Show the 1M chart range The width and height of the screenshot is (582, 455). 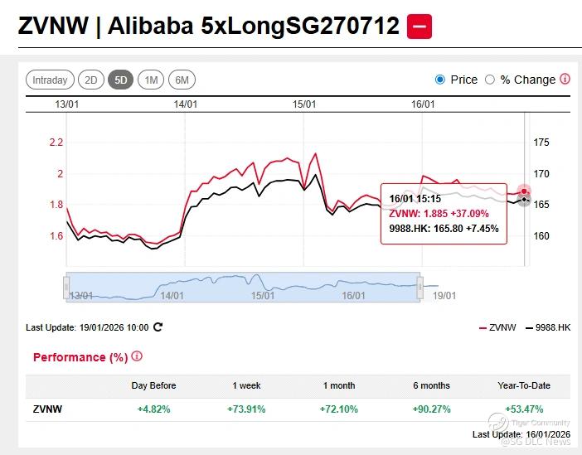[x=151, y=80]
